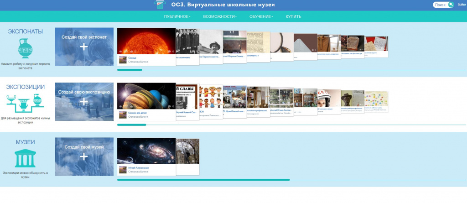
Task: Open the ЭКСПОЗИЦИИ section heading
Action: [x=26, y=87]
